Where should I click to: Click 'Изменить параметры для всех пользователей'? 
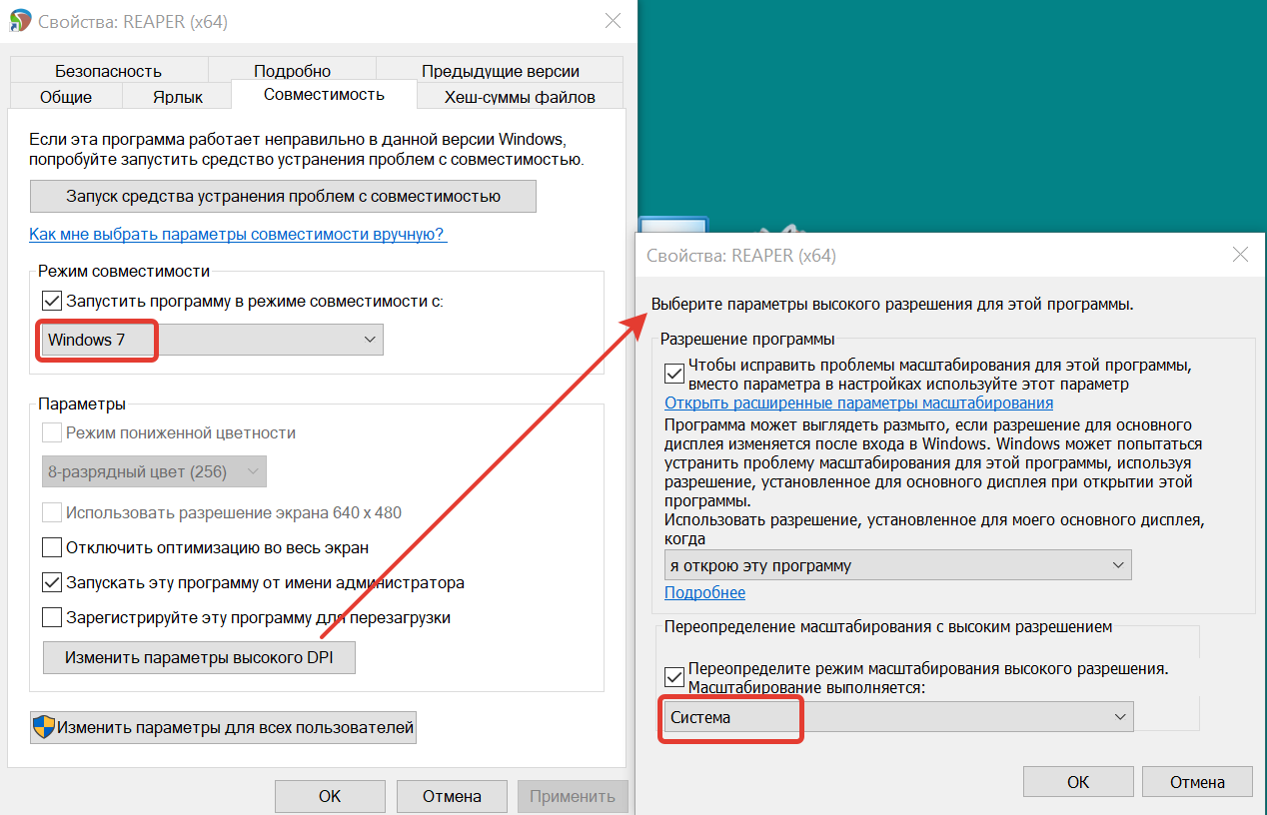tap(223, 727)
